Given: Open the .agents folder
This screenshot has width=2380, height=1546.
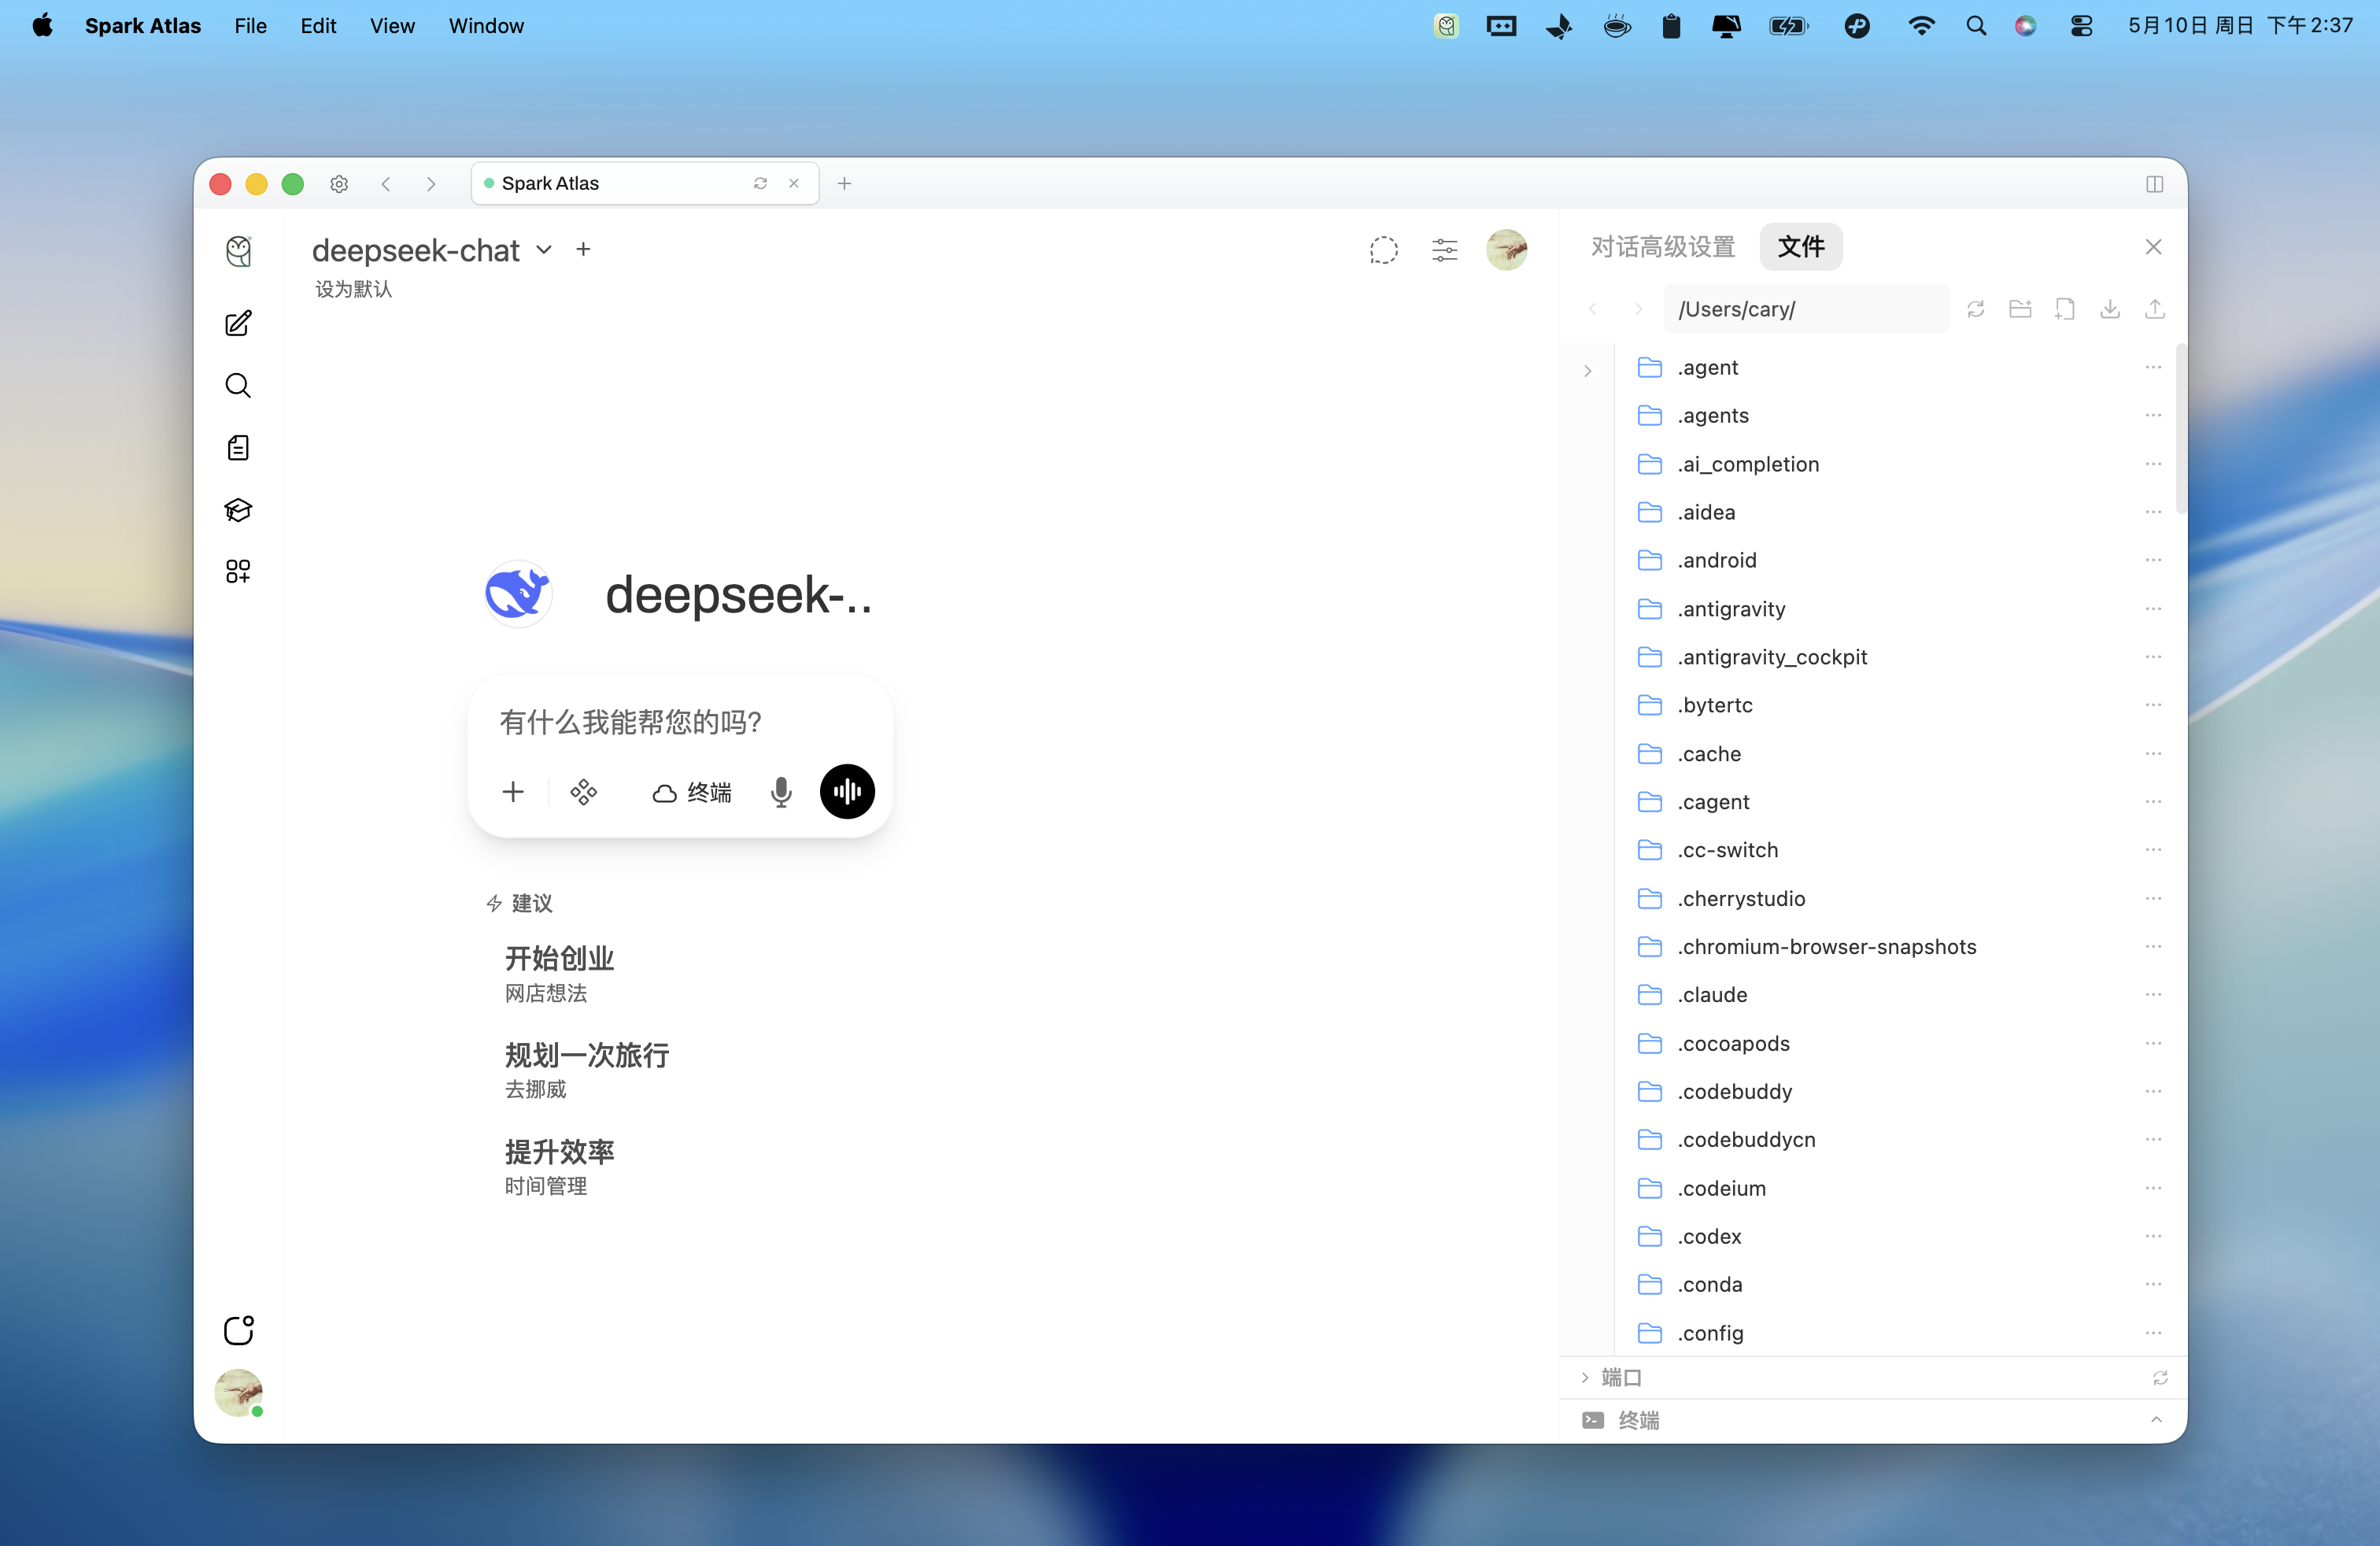Looking at the screenshot, I should [x=1898, y=416].
